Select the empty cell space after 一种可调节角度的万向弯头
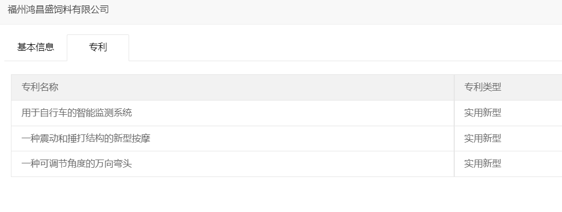 click(292, 164)
